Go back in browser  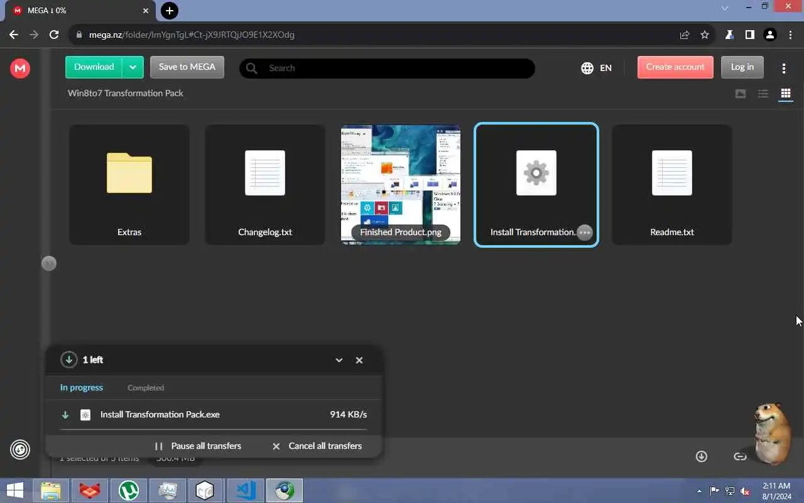coord(14,35)
